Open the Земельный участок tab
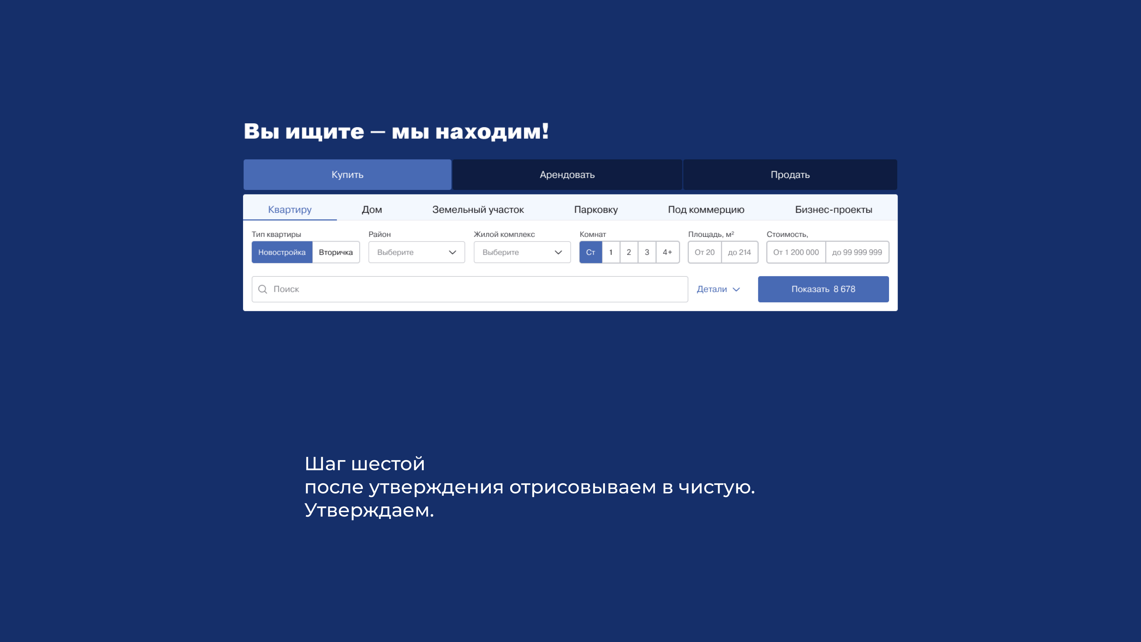The width and height of the screenshot is (1141, 642). (x=478, y=210)
